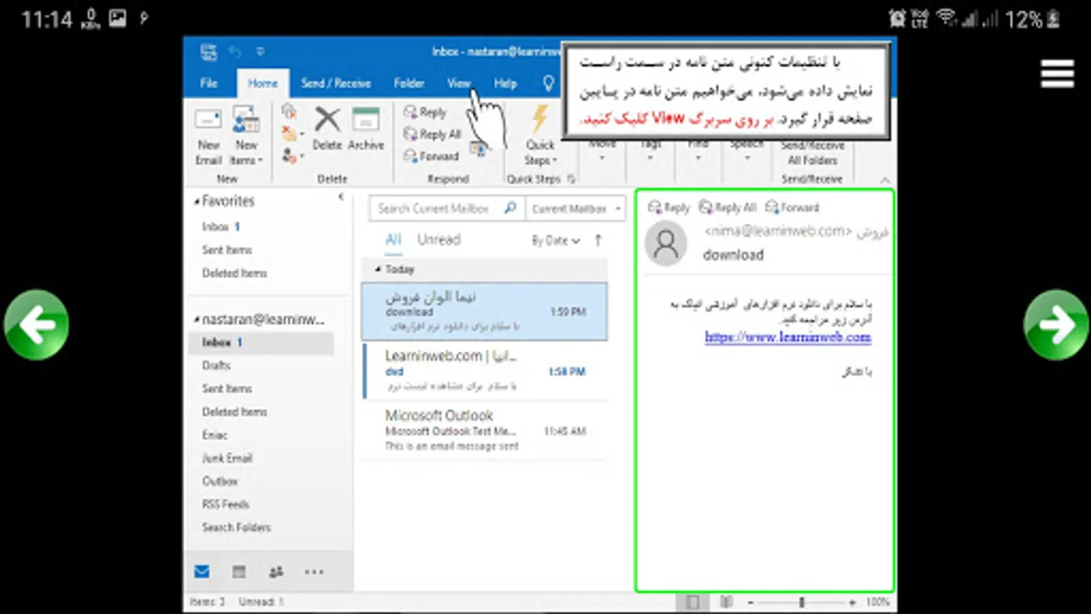The height and width of the screenshot is (614, 1091).
Task: Open the Quick Steps gallery
Action: coord(540,136)
